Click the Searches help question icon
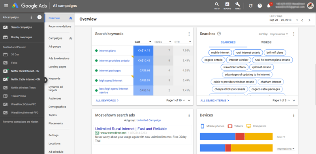The image size is (316, 154). tap(219, 34)
